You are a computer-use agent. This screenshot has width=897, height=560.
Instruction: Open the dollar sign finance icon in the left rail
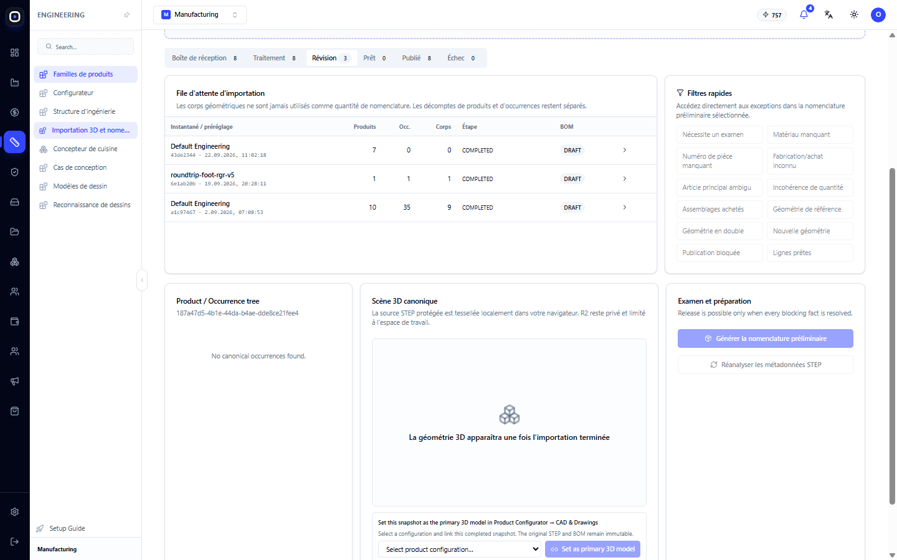click(x=15, y=113)
